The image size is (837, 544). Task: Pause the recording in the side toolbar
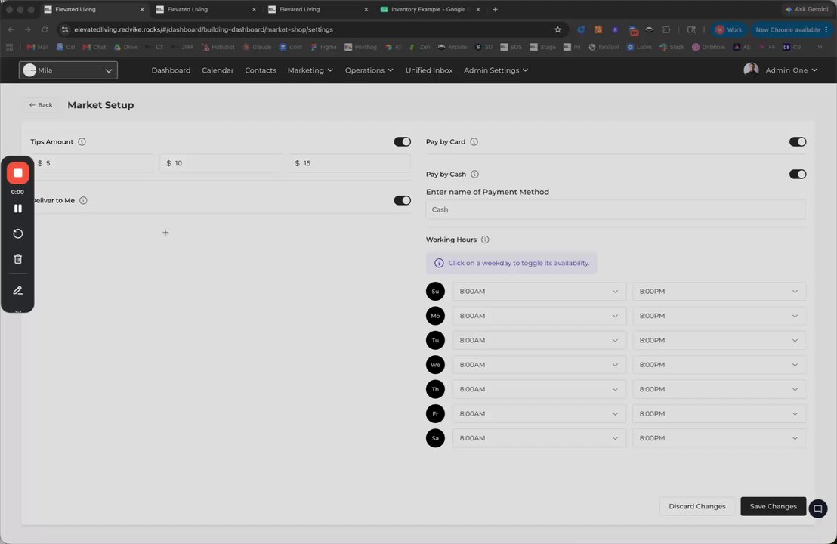click(x=17, y=209)
